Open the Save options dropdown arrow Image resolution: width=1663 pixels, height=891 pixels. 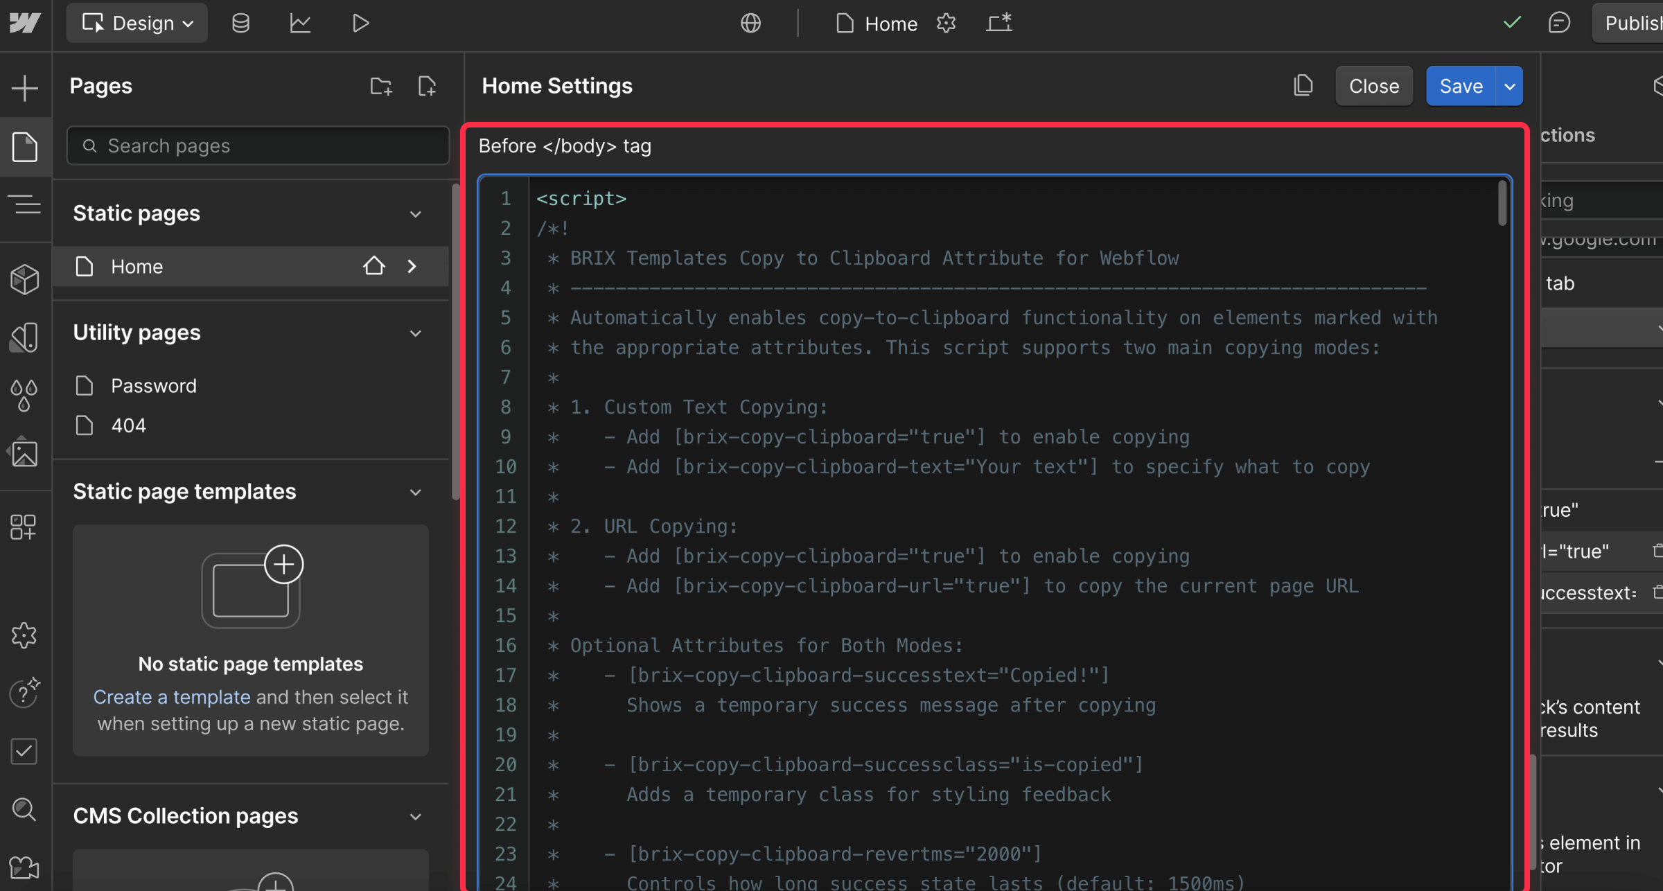tap(1510, 86)
